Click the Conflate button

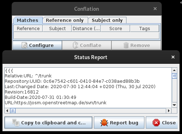(87, 45)
